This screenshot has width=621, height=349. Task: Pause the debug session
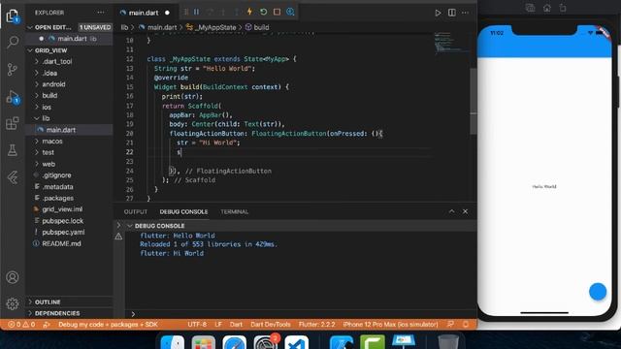196,13
